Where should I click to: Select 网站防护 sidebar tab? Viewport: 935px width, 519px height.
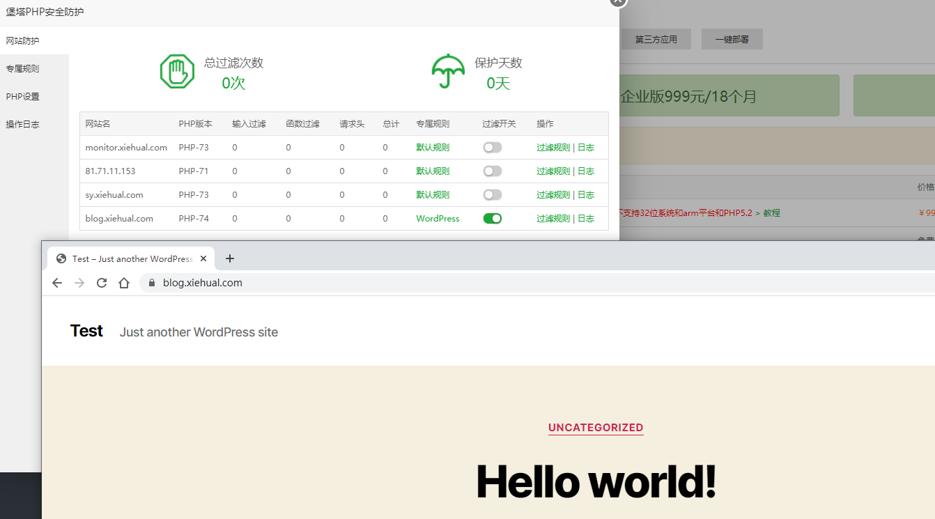pos(34,40)
